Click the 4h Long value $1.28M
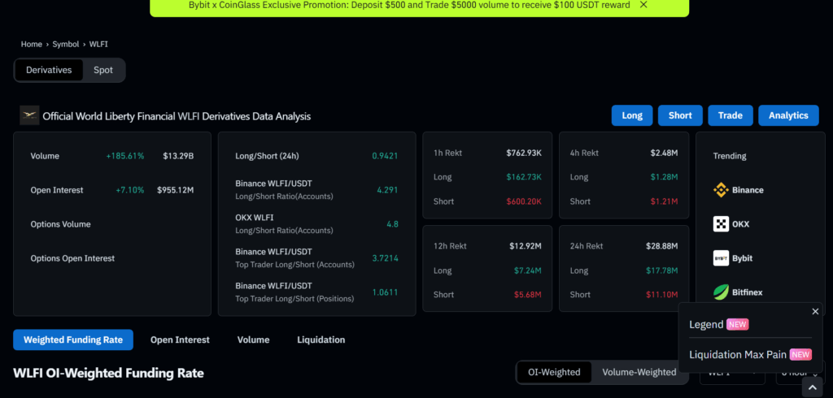Screen dimensions: 833x398 pyautogui.click(x=664, y=177)
